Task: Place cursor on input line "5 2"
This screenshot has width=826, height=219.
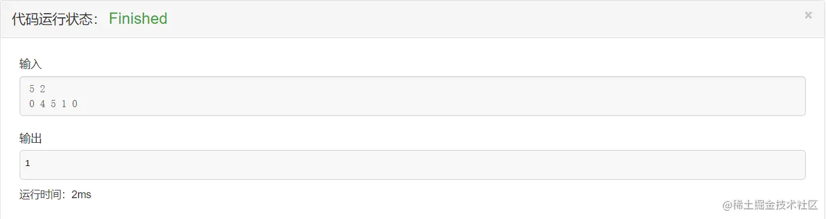Action: tap(37, 89)
